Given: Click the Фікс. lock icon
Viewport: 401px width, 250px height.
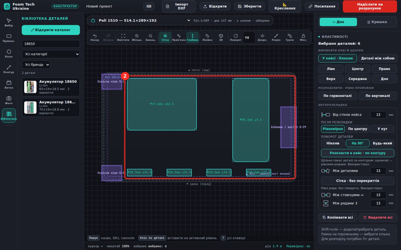Looking at the screenshot, I should [x=303, y=37].
